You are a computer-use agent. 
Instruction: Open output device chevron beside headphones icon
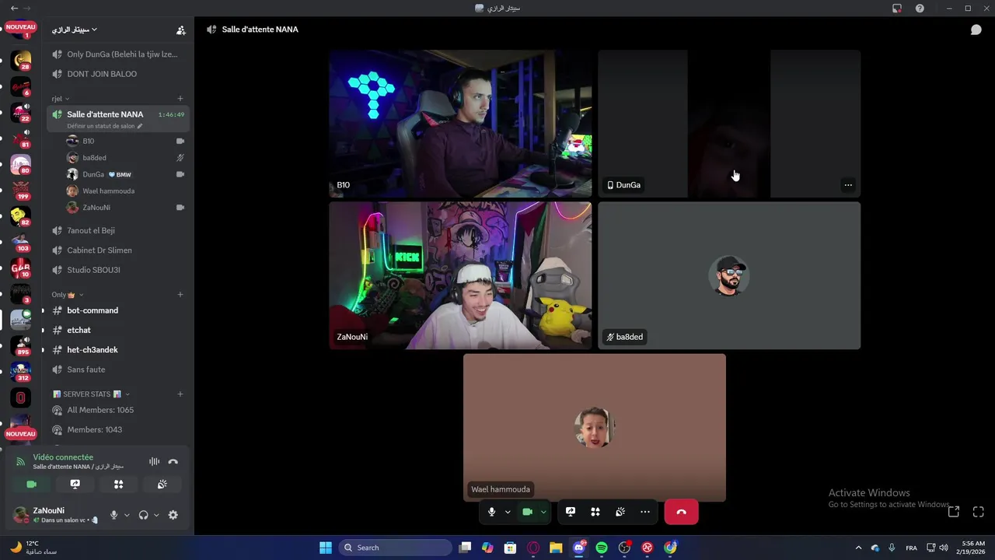click(x=156, y=515)
